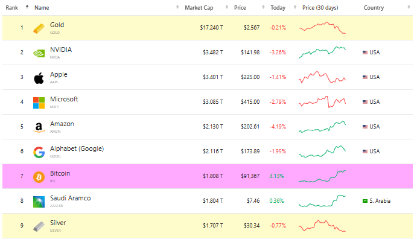Click the S. Arabia country flag

point(365,201)
